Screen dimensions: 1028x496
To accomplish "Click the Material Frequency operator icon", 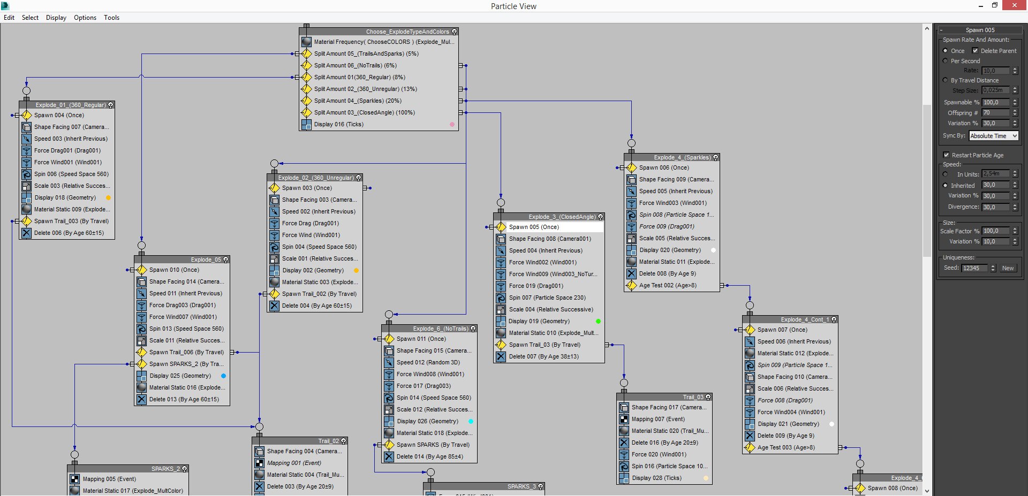I will point(306,42).
